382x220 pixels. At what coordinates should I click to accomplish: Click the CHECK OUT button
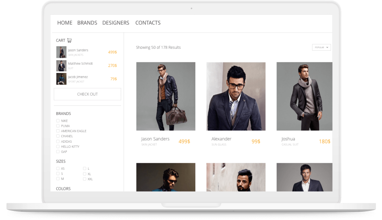coord(87,94)
